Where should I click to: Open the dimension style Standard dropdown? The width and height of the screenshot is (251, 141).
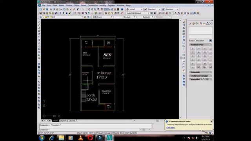tap(159, 9)
